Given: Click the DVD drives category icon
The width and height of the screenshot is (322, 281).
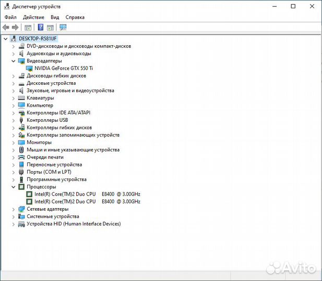Looking at the screenshot, I should click(x=21, y=46).
